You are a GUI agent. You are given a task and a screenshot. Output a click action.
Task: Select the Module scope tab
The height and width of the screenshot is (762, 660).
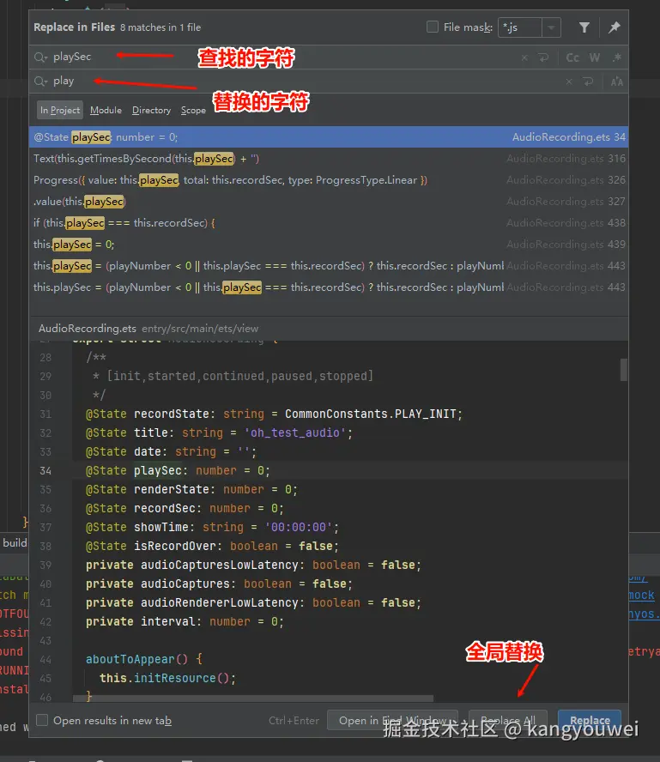click(x=106, y=111)
